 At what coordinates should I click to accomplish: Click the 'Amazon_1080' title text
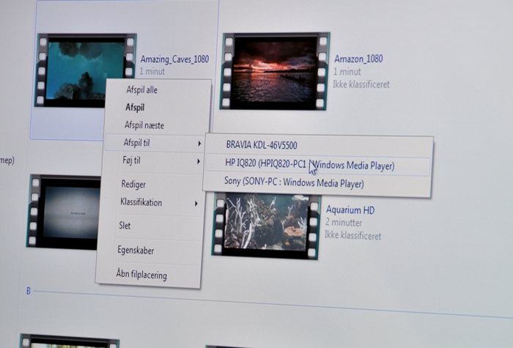tap(358, 59)
